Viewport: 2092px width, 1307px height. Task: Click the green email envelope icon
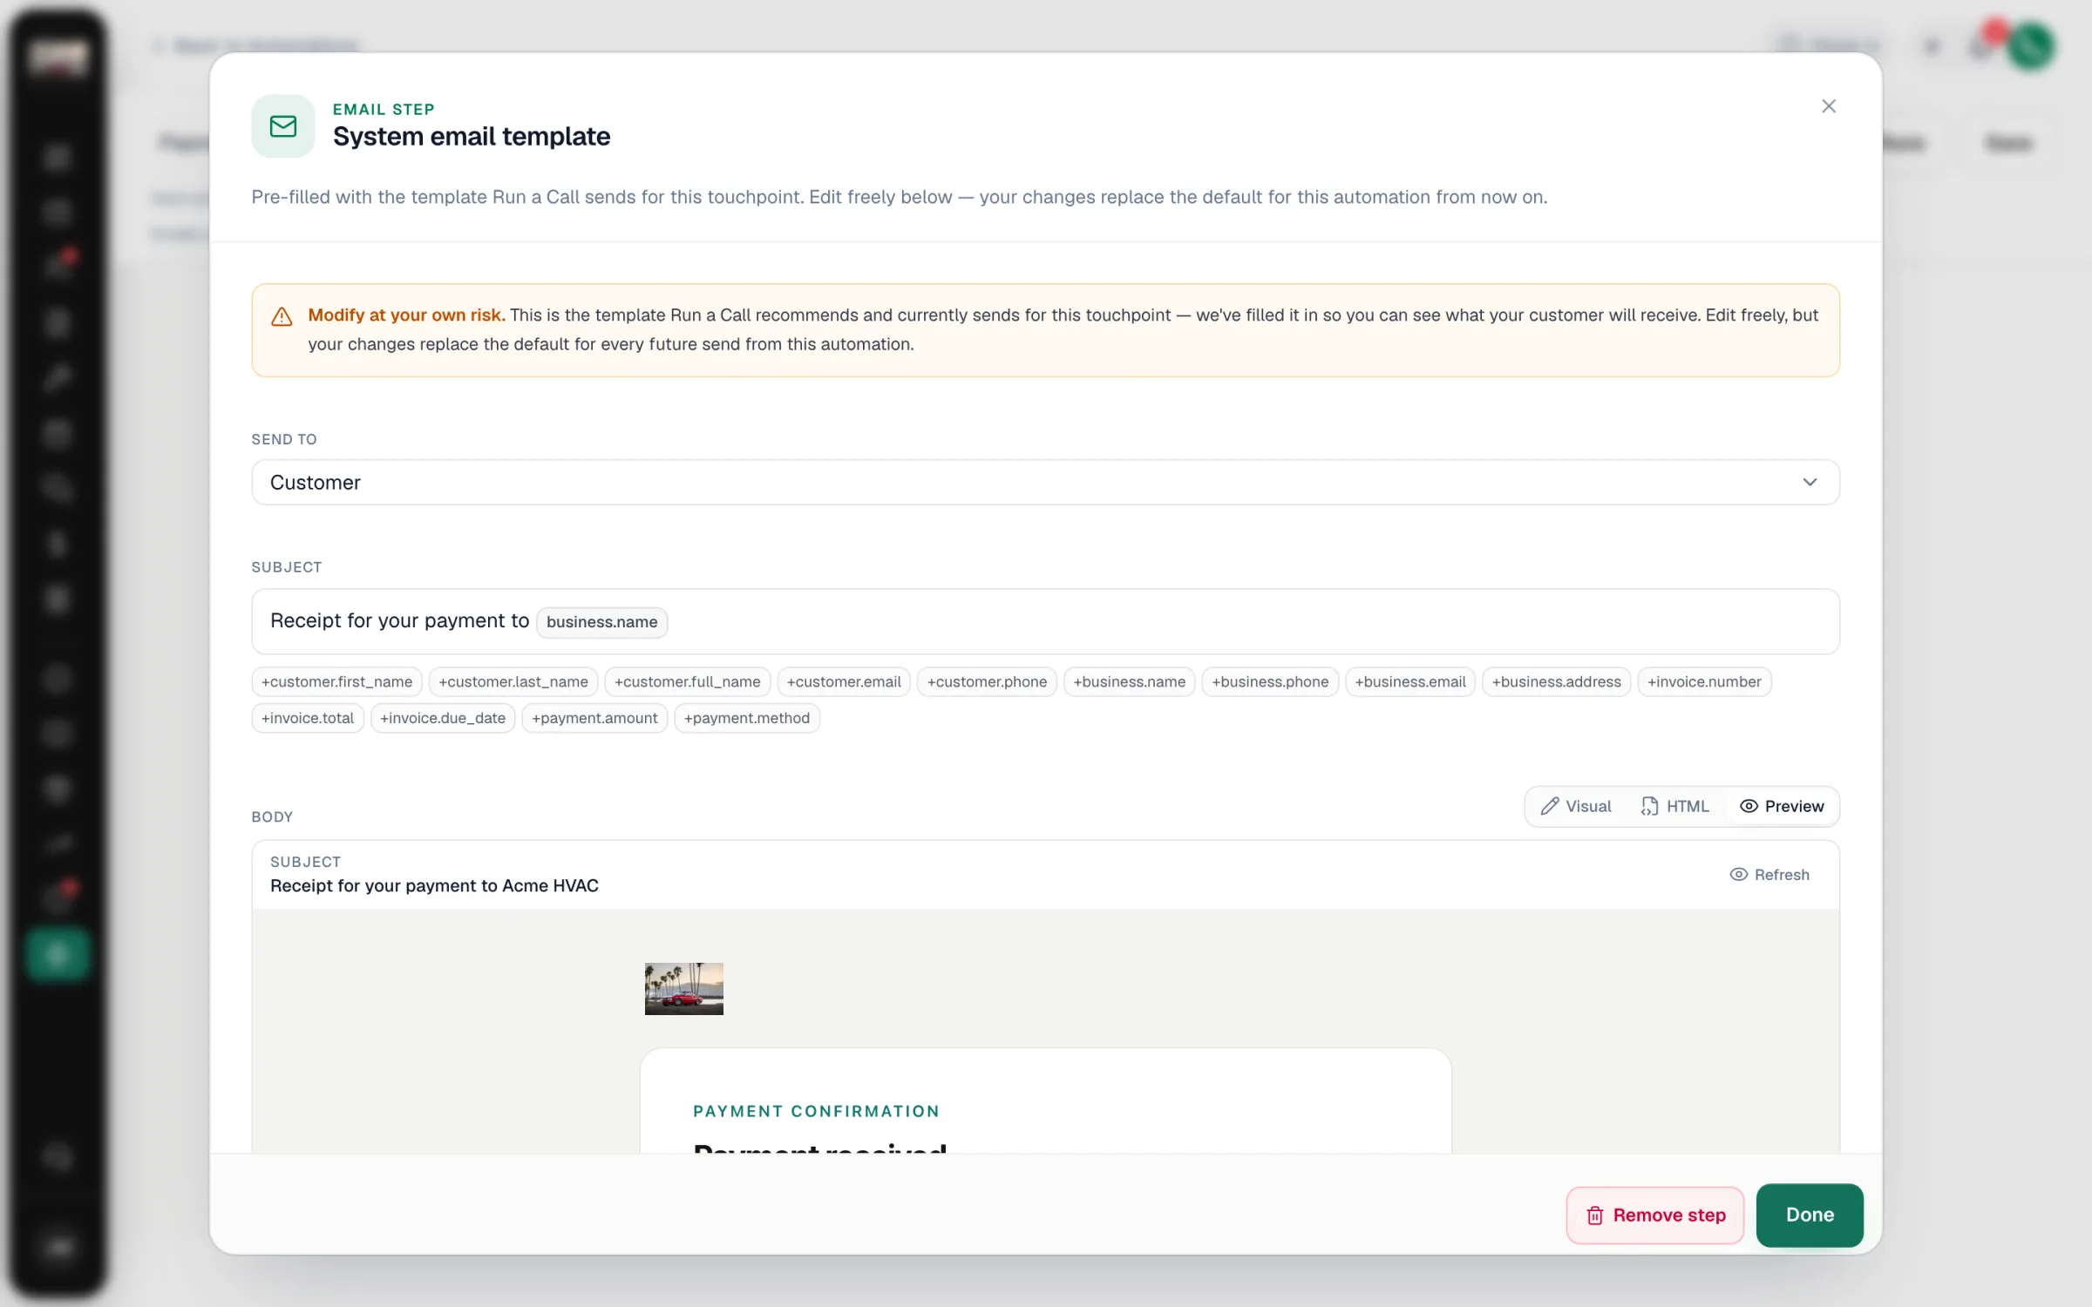click(283, 126)
